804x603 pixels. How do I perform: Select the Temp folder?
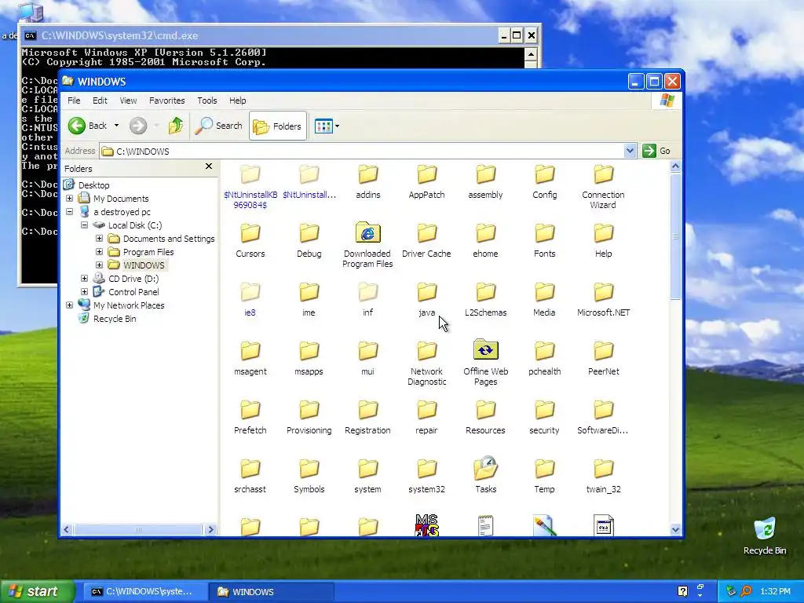(x=545, y=475)
